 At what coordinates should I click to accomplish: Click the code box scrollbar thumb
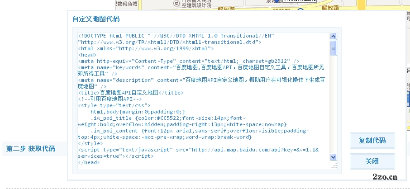point(334,48)
